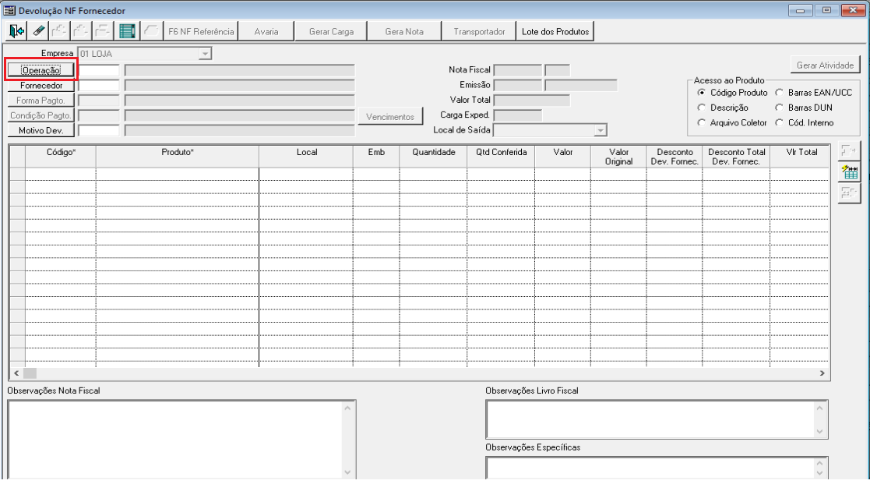Image resolution: width=870 pixels, height=484 pixels.
Task: Click Transportador toolbar button
Action: (x=479, y=32)
